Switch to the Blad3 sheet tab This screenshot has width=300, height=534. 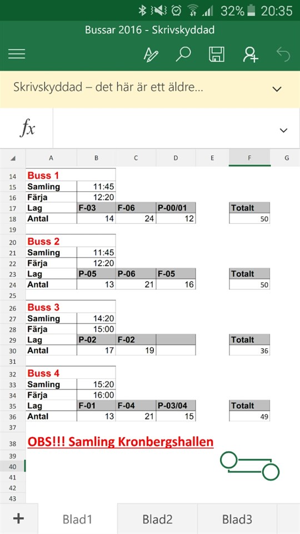[x=237, y=519]
